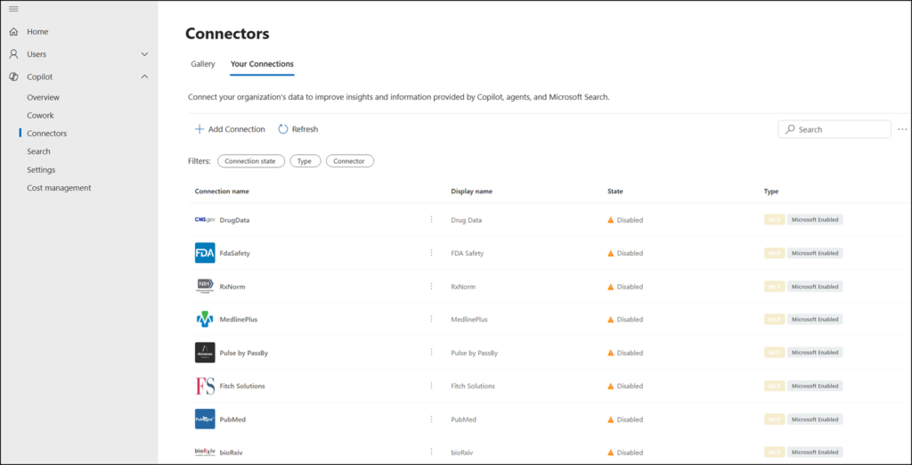912x465 pixels.
Task: Click the Almanac logo for Pulse by PassBy
Action: click(x=205, y=353)
